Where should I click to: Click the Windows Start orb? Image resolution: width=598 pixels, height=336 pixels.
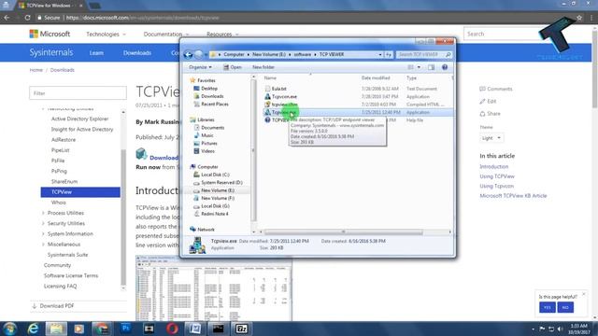(x=9, y=329)
